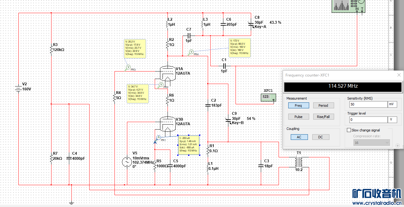404x207 pixels.
Task: Click the XFC1 frequency counter instrument
Action: [x=269, y=97]
